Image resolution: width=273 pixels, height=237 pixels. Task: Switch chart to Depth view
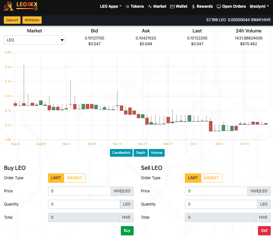click(140, 153)
